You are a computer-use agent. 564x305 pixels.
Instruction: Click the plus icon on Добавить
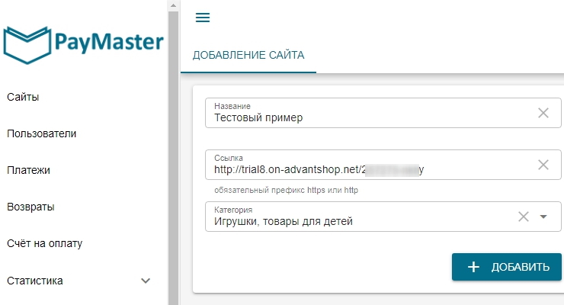473,267
